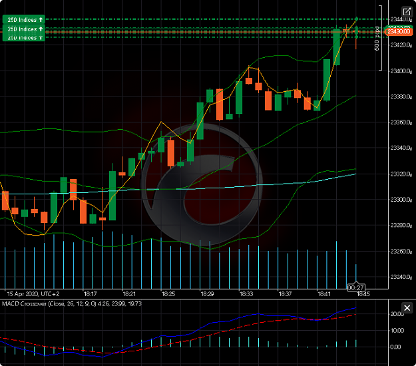
Task: Close the MACD Crossover indicator panel
Action: coord(407,308)
